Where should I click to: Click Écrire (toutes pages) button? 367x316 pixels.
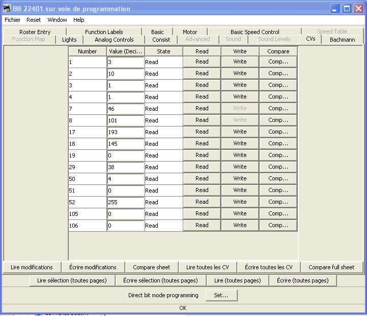(303, 280)
